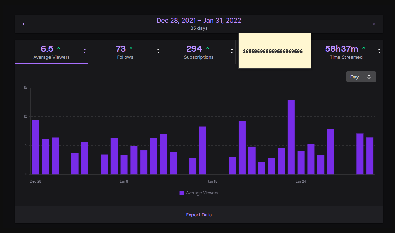The width and height of the screenshot is (395, 233).
Task: Click the green trend arrow next to 58h37m
Action: click(x=364, y=48)
